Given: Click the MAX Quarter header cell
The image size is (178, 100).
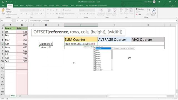Looking at the screenshot, I should pos(148,39).
